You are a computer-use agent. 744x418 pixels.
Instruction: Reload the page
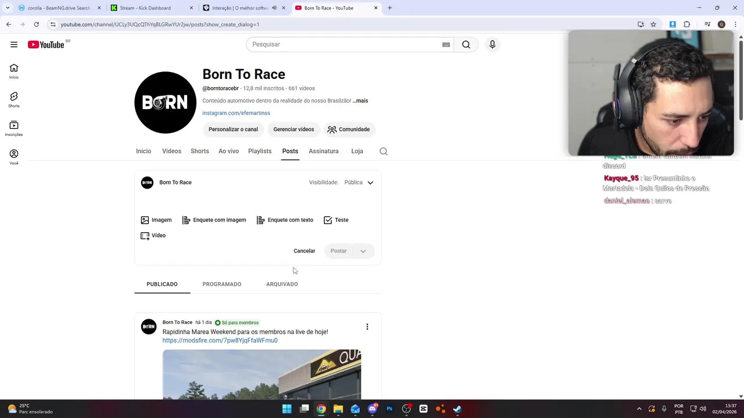click(36, 24)
